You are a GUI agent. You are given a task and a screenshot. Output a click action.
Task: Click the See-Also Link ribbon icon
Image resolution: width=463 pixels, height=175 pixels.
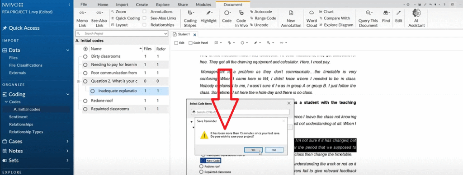(100, 13)
